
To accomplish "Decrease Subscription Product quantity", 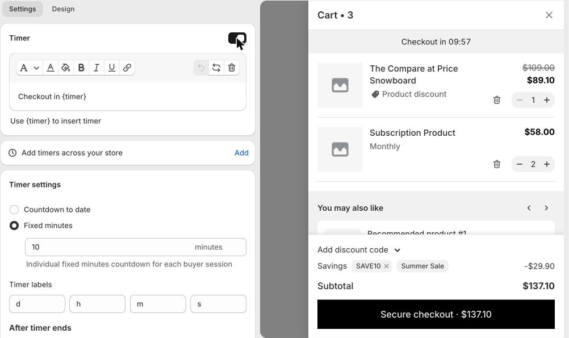I will tap(520, 164).
